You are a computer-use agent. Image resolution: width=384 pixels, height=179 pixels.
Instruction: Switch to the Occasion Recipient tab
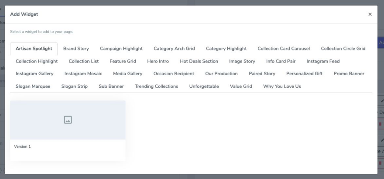click(174, 74)
